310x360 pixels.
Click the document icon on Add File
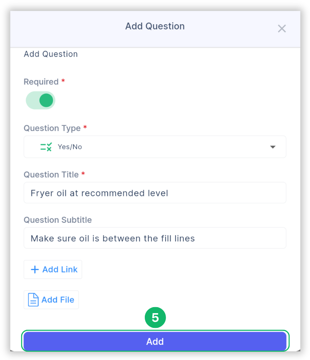tap(33, 300)
